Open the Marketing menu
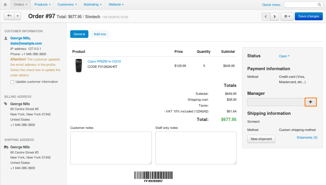The height and width of the screenshot is (185, 326). [93, 5]
